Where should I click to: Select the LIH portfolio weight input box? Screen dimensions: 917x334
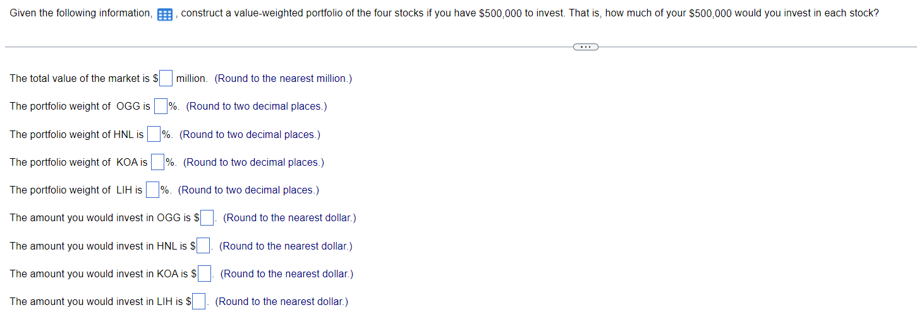click(x=152, y=190)
